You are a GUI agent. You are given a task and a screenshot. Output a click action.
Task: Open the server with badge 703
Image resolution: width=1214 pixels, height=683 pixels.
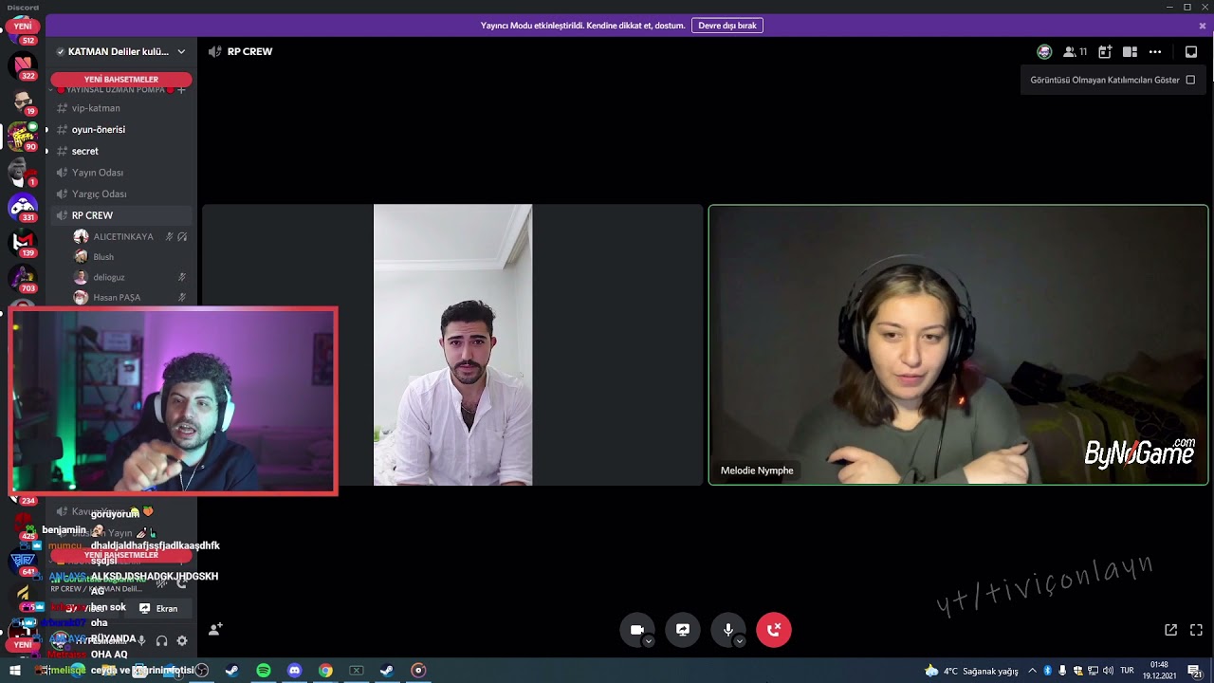(23, 278)
